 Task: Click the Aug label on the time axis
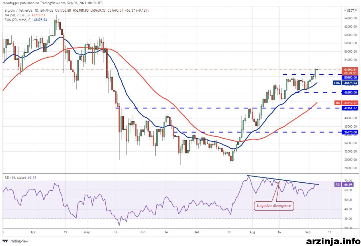(252, 232)
